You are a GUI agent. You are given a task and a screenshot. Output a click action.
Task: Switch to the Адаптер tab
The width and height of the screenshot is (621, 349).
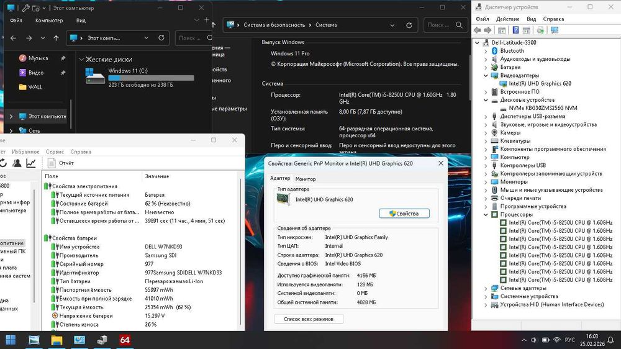click(x=280, y=179)
